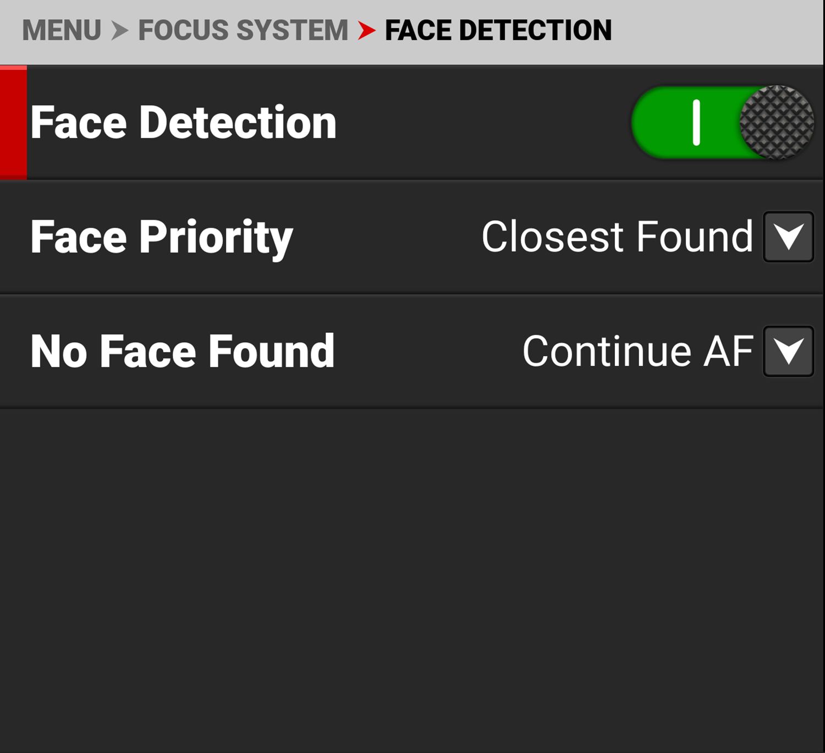Open the No Face Found dropdown arrow

point(788,351)
